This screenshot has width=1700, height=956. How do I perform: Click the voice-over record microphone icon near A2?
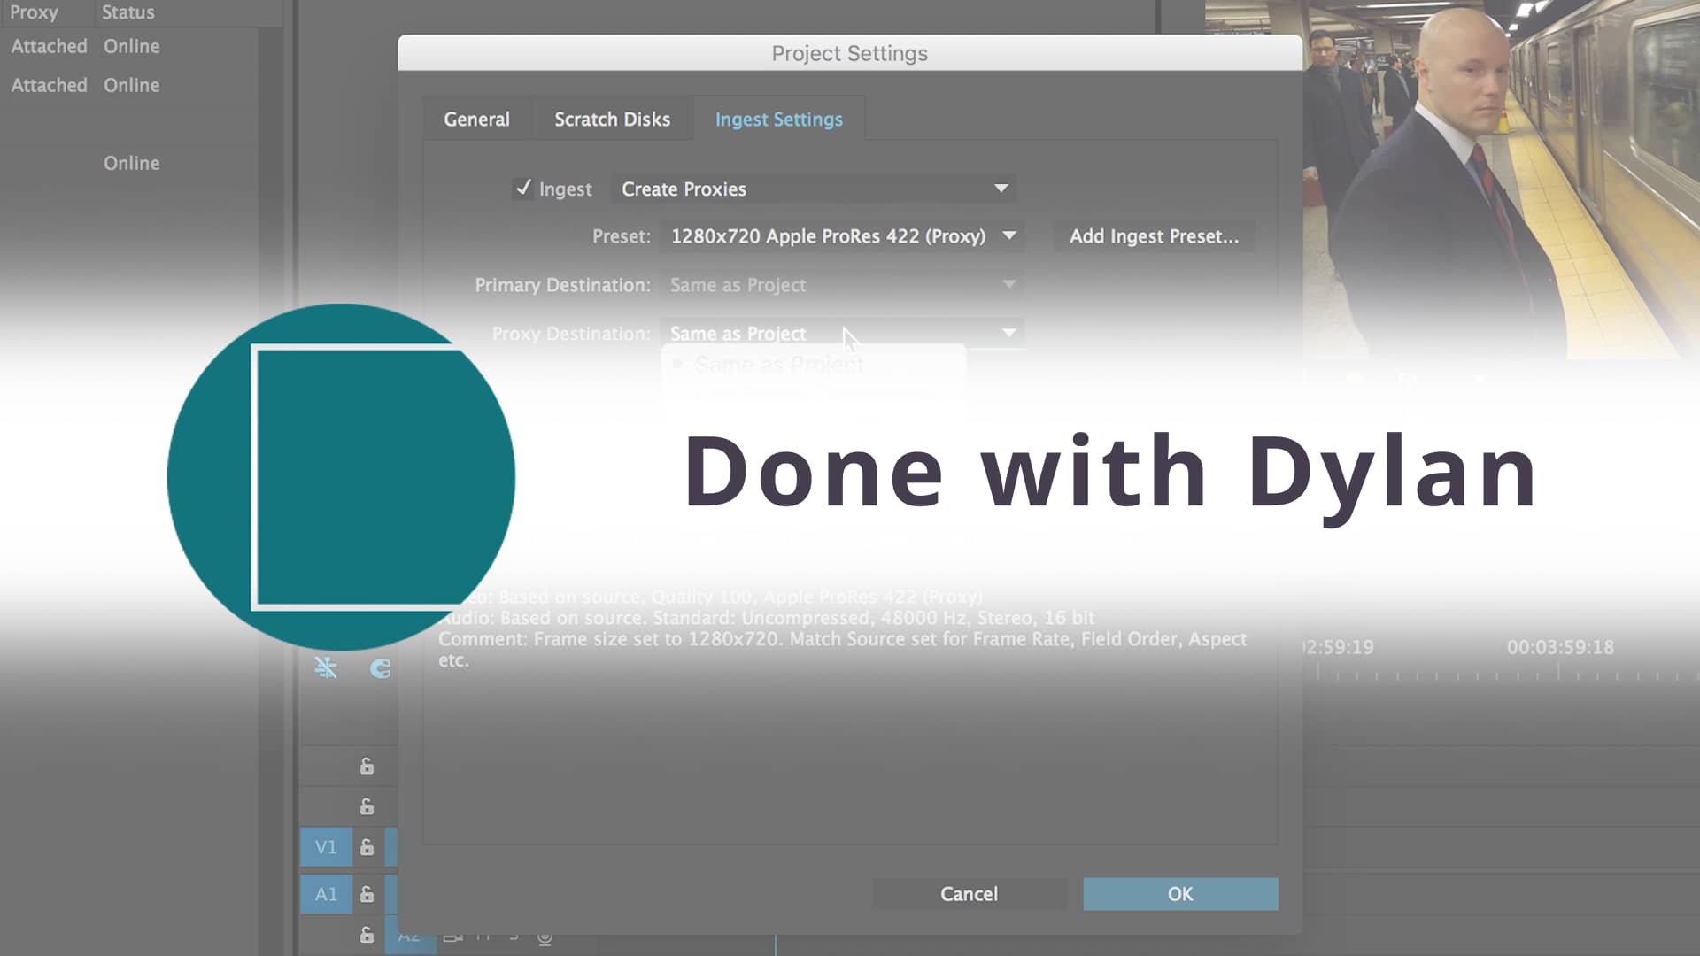(x=544, y=938)
